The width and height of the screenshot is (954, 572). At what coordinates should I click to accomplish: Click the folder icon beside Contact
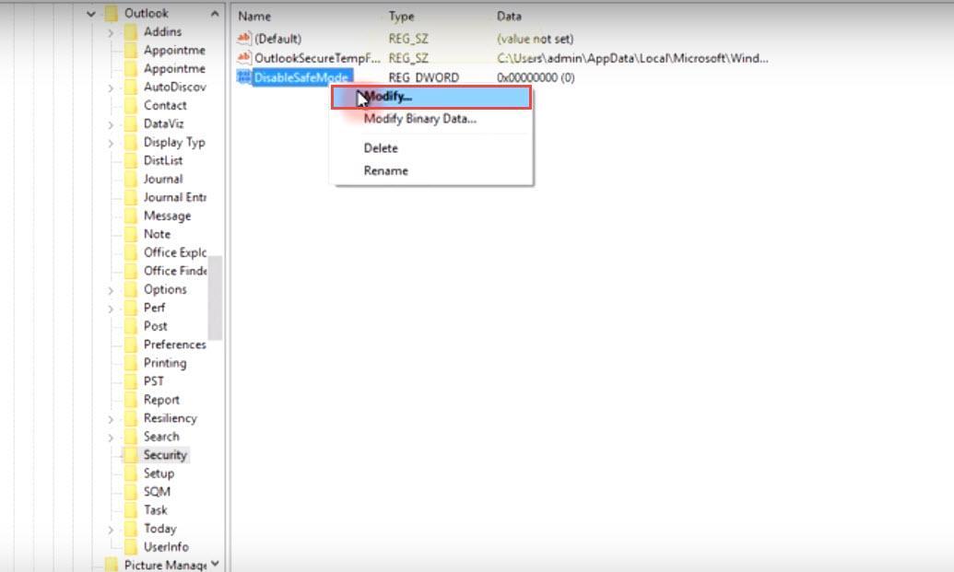pyautogui.click(x=131, y=105)
